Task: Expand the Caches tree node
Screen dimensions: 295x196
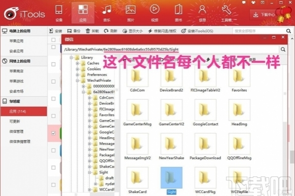Action: click(x=77, y=63)
